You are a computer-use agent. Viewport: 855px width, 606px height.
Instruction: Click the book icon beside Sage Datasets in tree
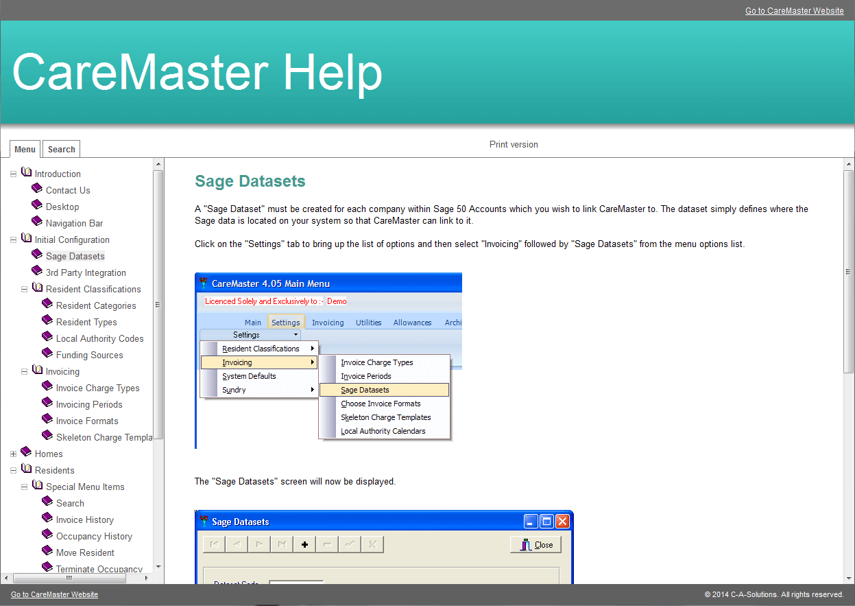(x=37, y=255)
